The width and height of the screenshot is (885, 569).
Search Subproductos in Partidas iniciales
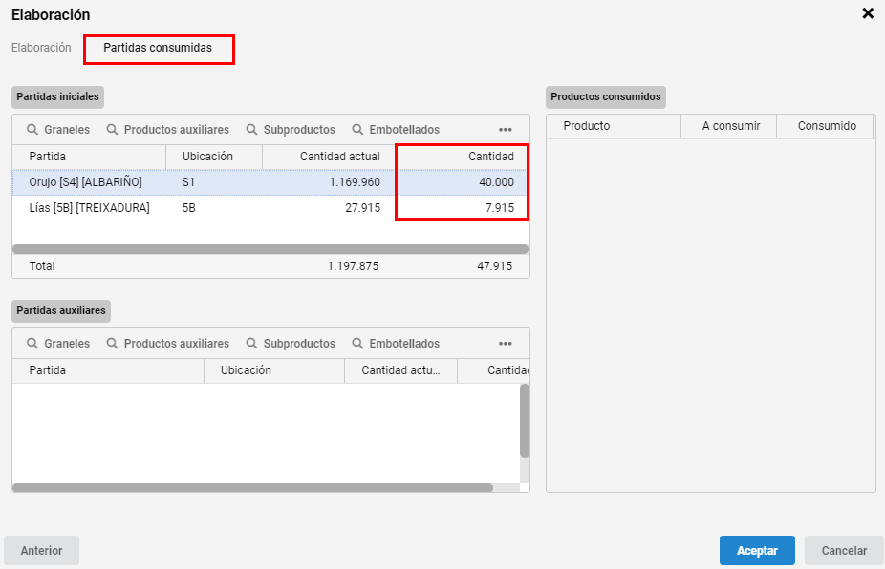291,130
